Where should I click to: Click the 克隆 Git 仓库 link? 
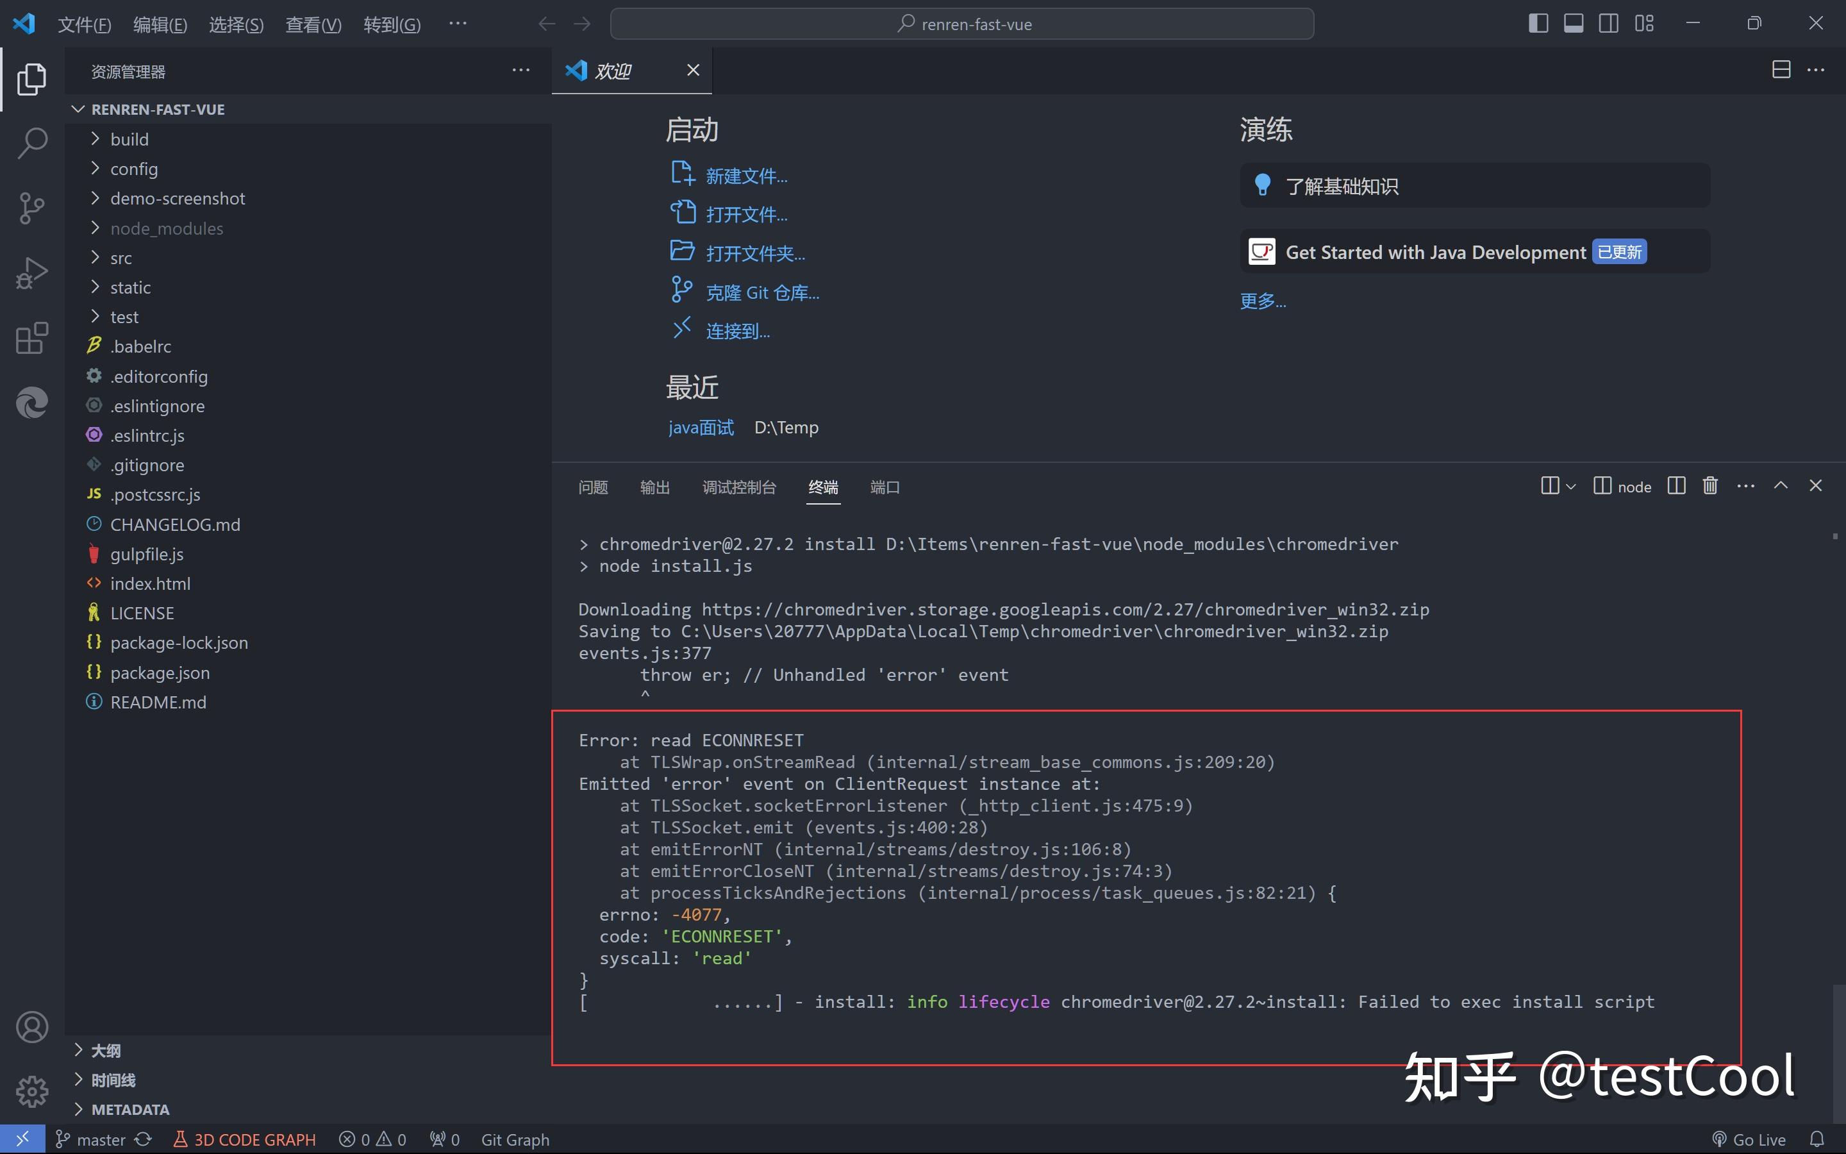[x=762, y=292]
